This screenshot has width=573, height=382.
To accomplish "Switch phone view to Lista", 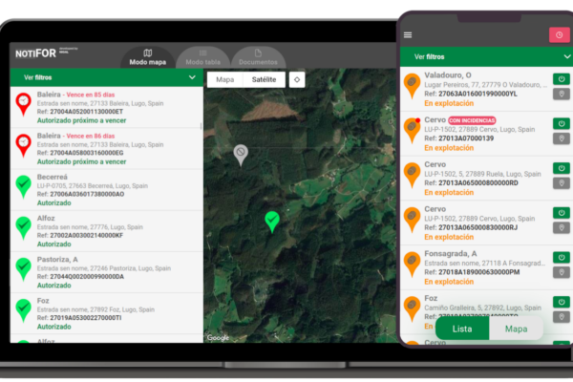I will coord(462,329).
